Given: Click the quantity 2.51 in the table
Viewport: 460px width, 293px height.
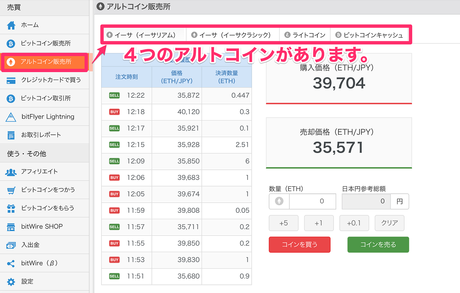Looking at the screenshot, I should 242,145.
